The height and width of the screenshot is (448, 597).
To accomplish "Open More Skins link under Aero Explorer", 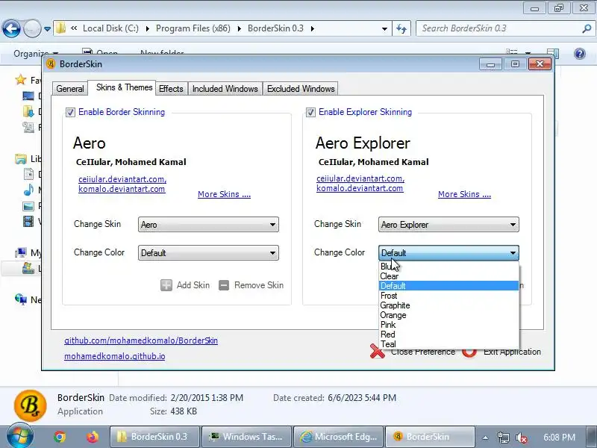I will [464, 194].
